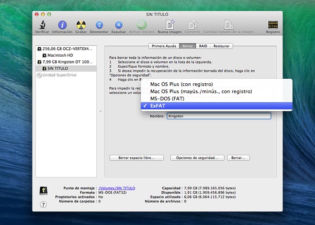315x225 pixels.
Task: Click the Nombre field containing Kingston
Action: (x=219, y=116)
